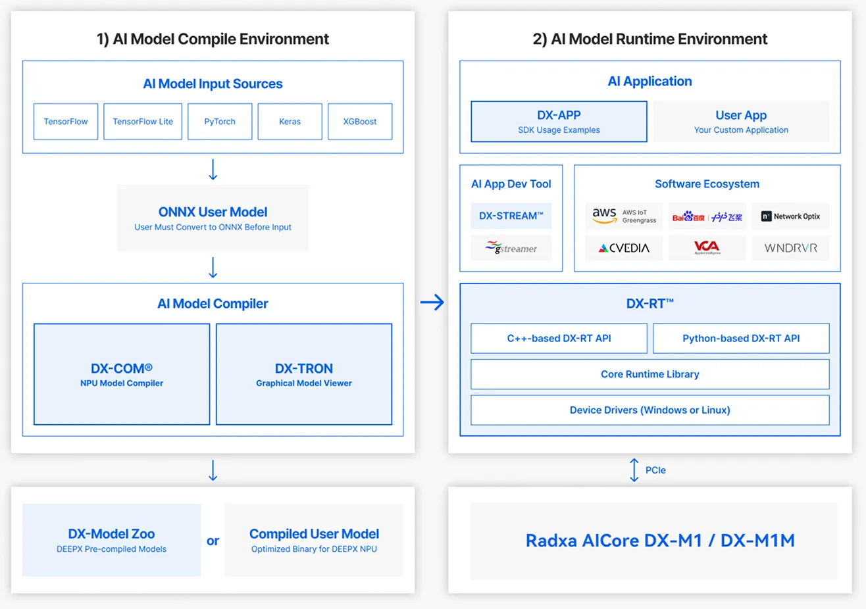
Task: Click the 'PCIe' label
Action: pyautogui.click(x=655, y=470)
